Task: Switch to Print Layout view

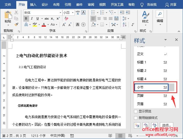Action: point(120,136)
